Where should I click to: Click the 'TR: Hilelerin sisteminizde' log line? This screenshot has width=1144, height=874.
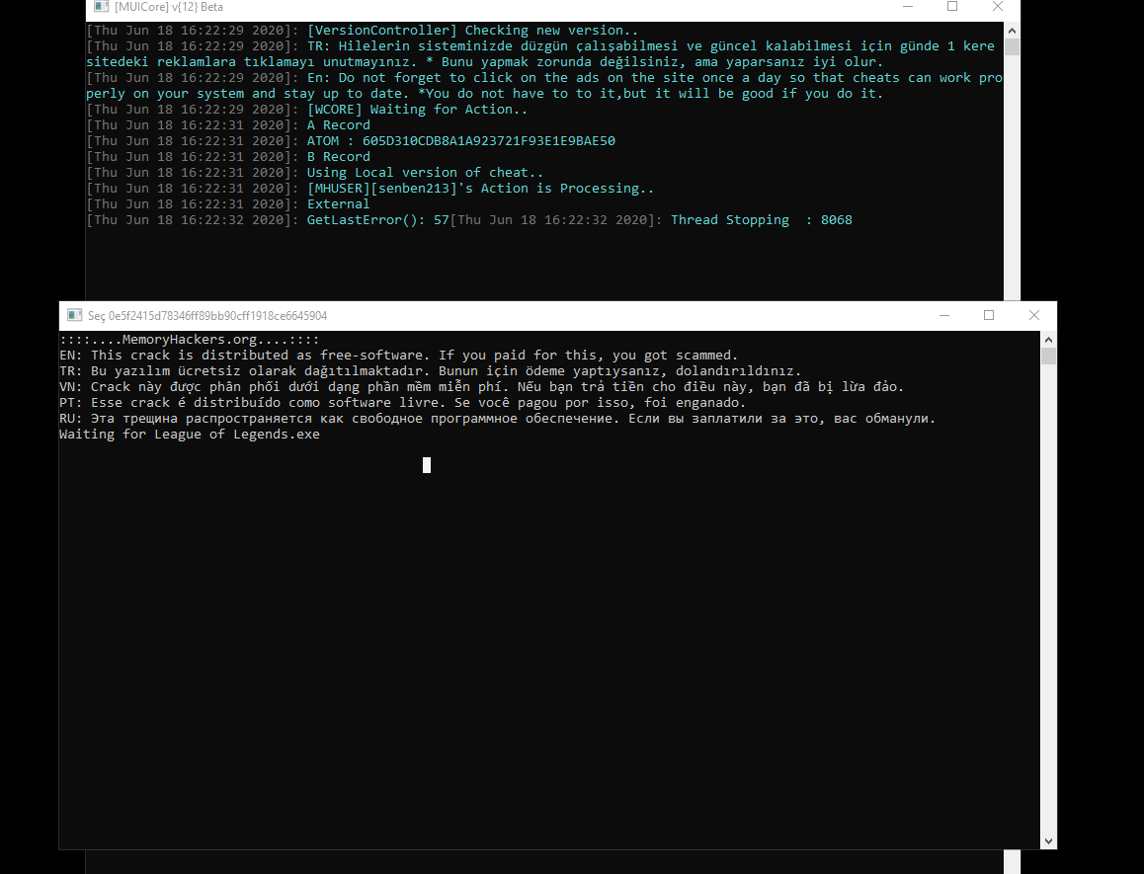(x=540, y=54)
